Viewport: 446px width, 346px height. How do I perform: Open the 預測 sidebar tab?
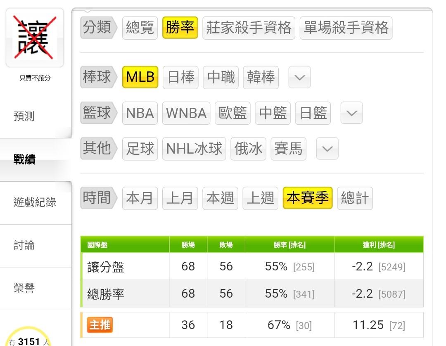[24, 116]
